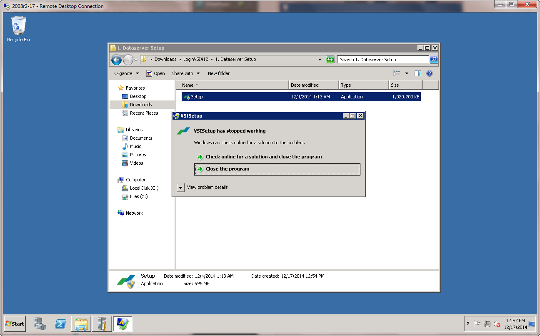Open the Recycle Bin desktop icon
Screen dimensions: 540x336
tap(18, 29)
